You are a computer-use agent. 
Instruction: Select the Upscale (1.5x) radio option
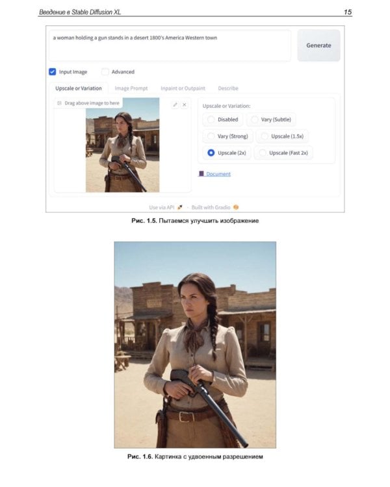click(x=282, y=136)
